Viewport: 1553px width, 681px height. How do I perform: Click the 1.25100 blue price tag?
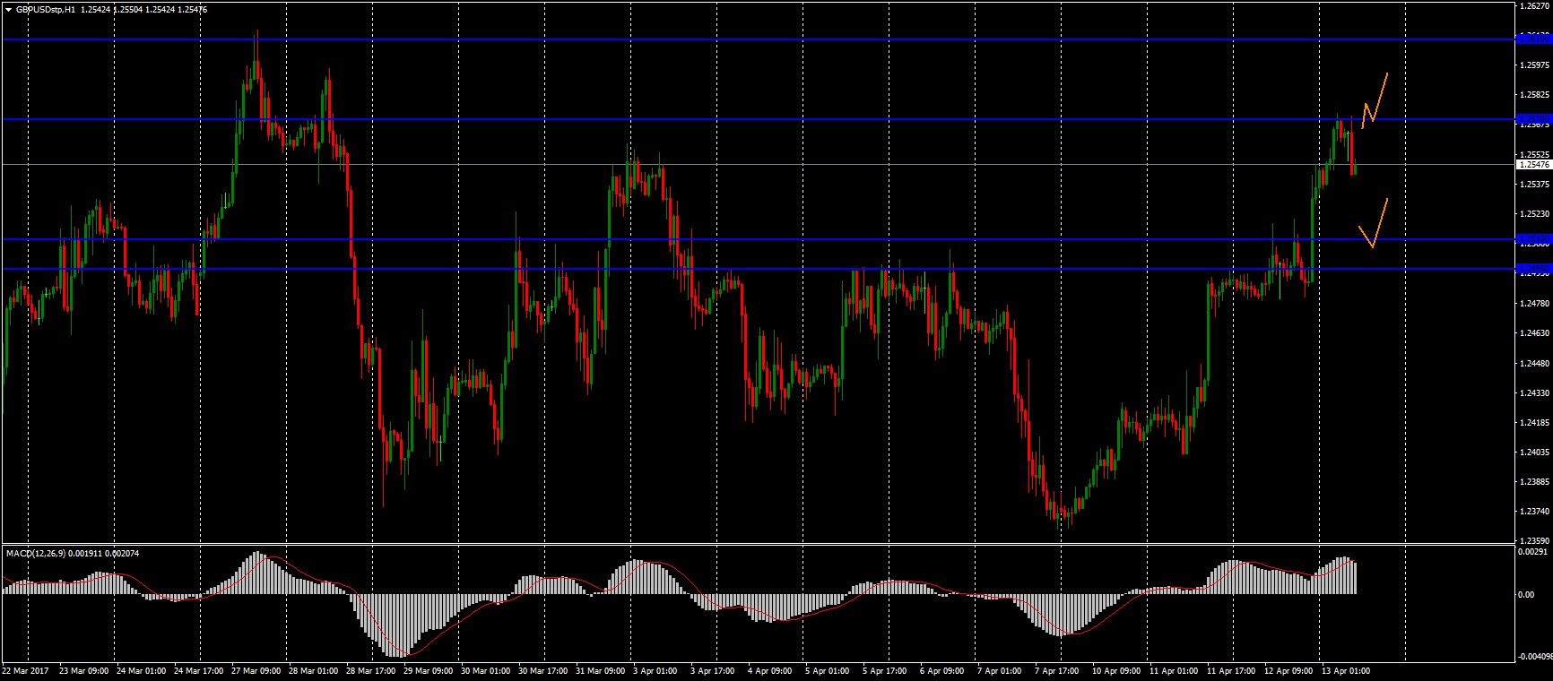coord(1532,239)
